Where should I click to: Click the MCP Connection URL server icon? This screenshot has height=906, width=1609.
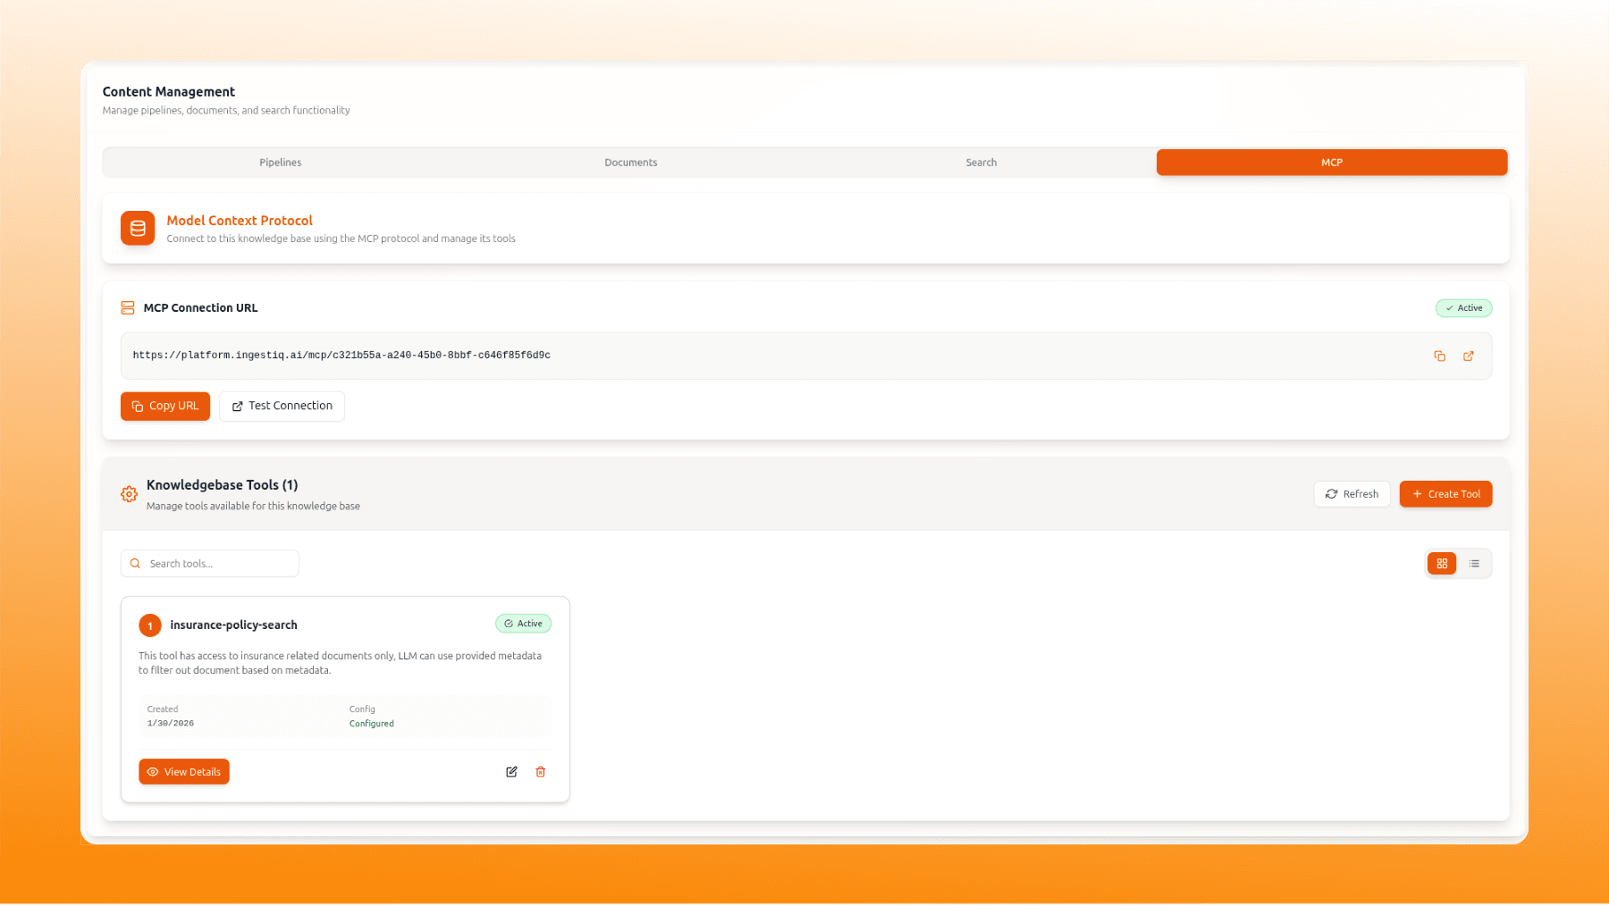coord(128,308)
